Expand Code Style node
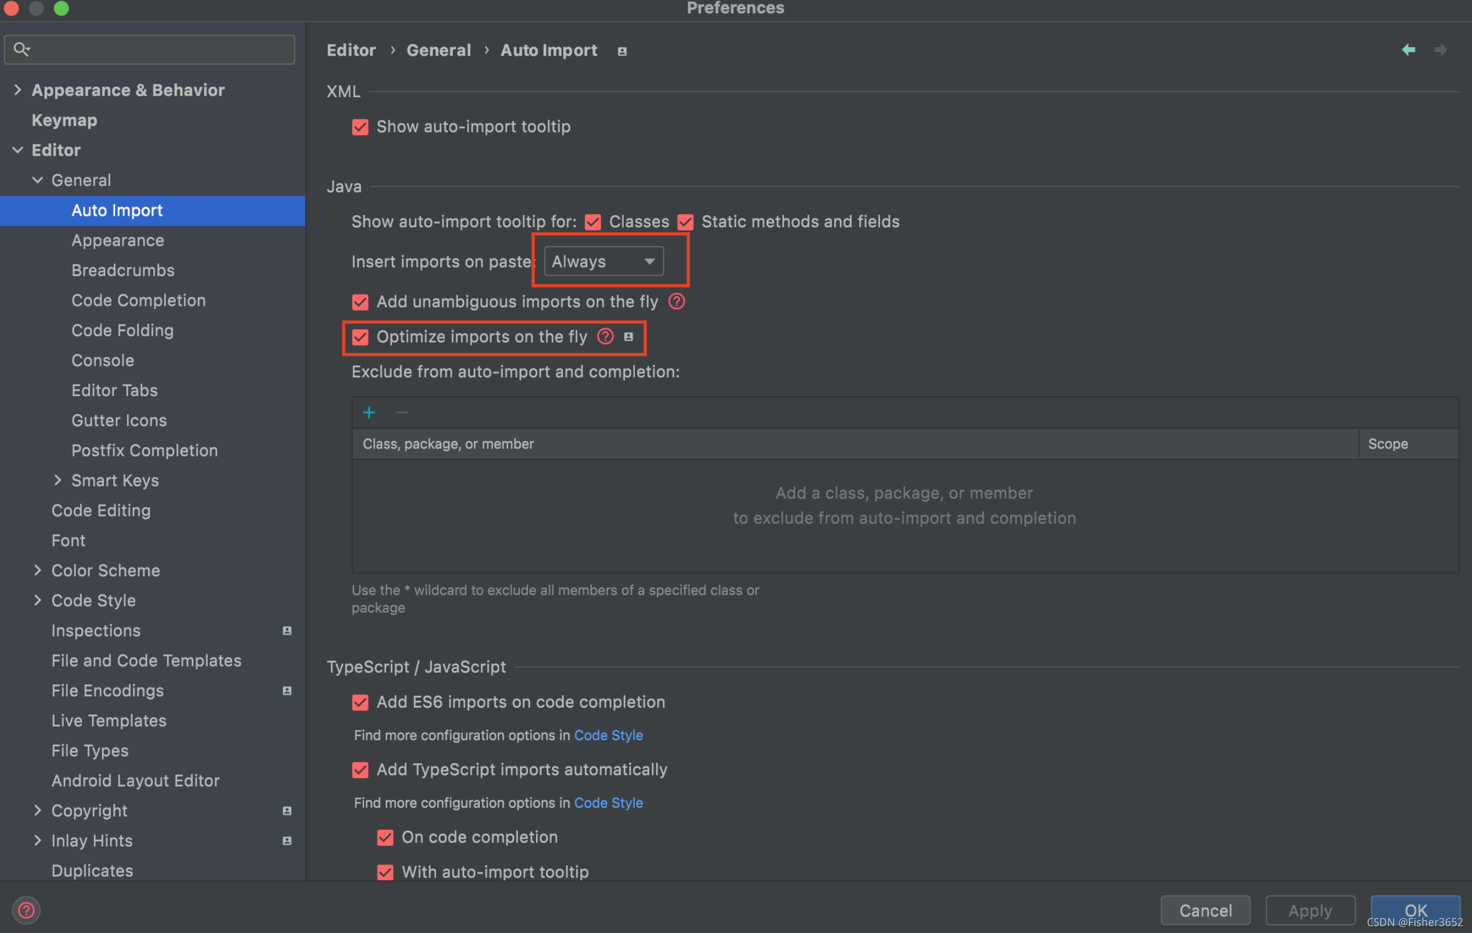1472x933 pixels. (37, 600)
